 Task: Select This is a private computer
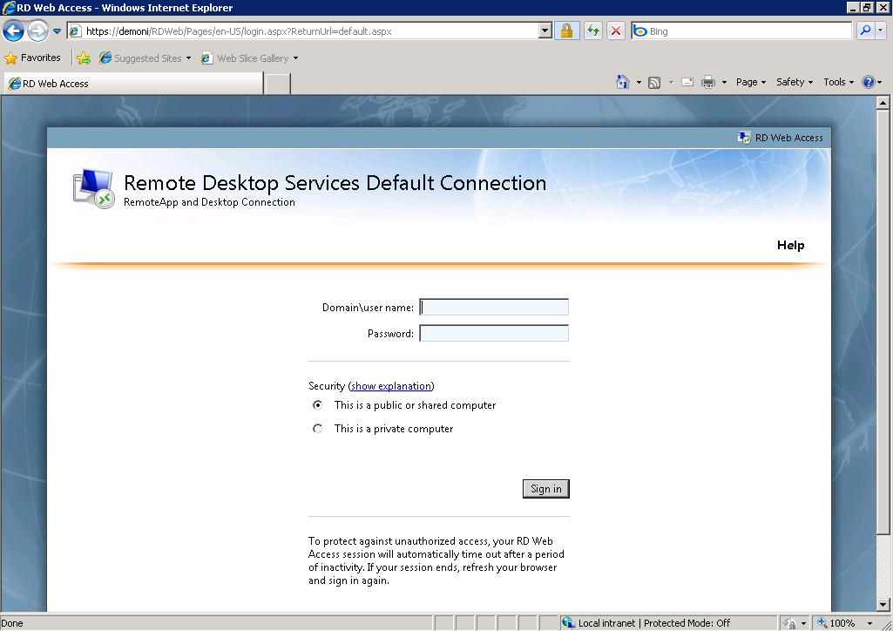click(x=318, y=428)
